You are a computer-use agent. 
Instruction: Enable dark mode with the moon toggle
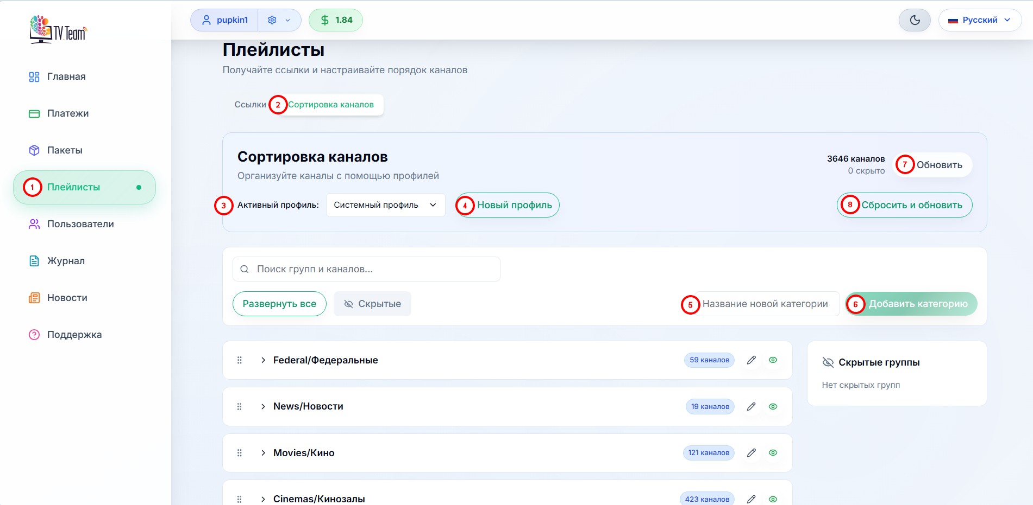click(x=915, y=20)
